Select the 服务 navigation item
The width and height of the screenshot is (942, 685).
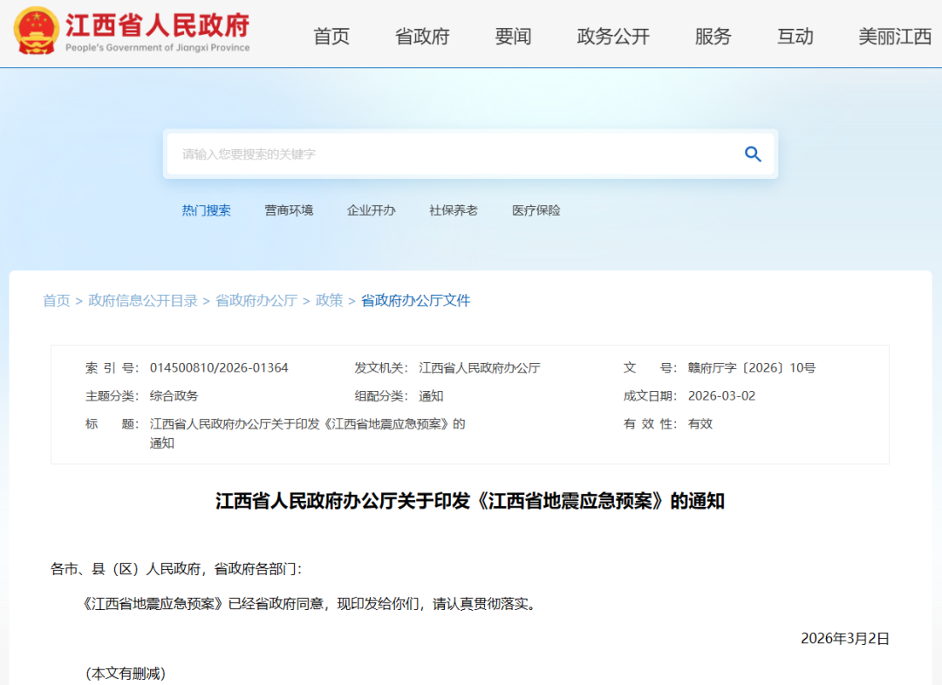[x=713, y=37]
